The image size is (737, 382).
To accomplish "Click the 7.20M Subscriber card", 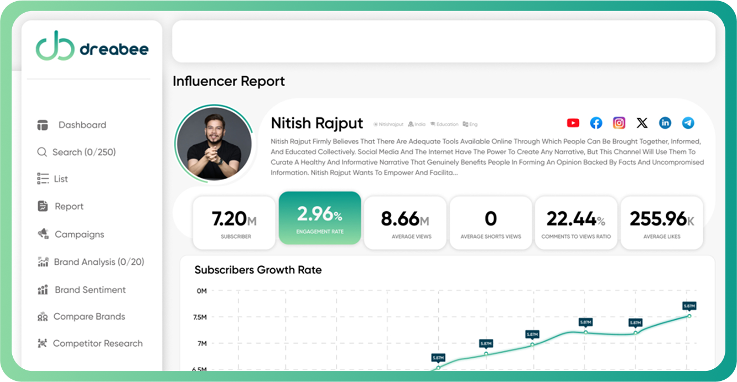I will (x=234, y=222).
